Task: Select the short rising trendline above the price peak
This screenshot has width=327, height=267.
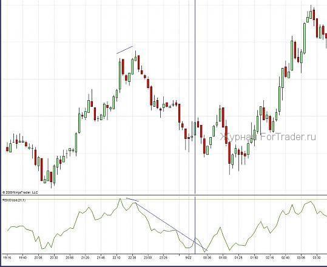Action: click(x=125, y=50)
